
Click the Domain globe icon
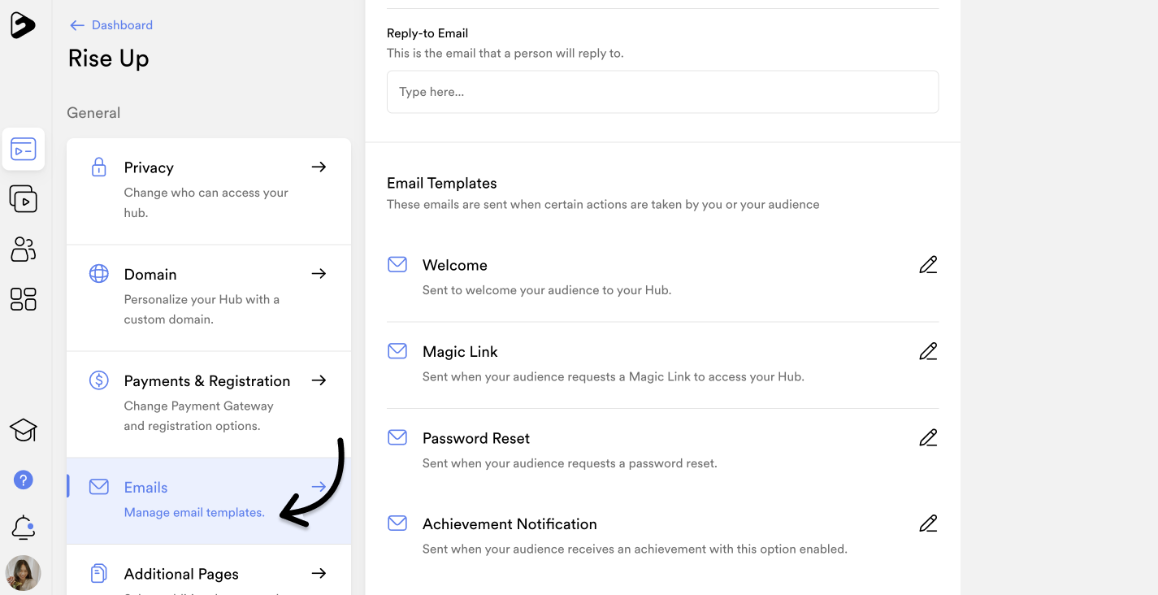(x=98, y=274)
